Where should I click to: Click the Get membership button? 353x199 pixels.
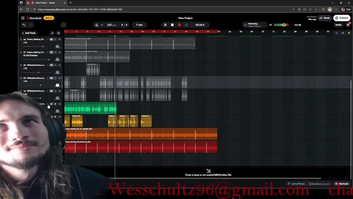(x=49, y=18)
